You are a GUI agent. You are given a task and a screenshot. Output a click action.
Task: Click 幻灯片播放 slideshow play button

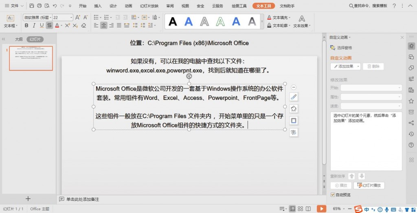click(369, 185)
